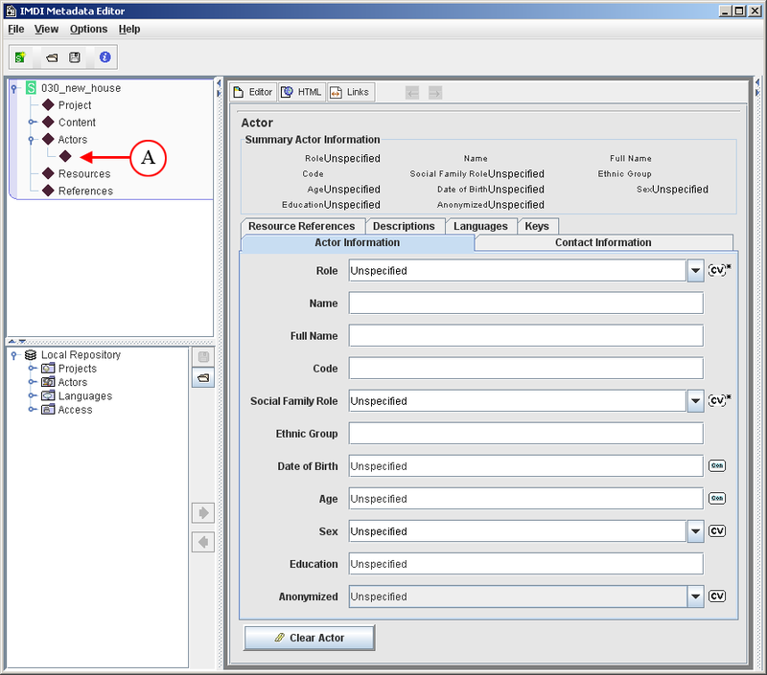Screen dimensions: 767x675
Task: Switch to the Keys tab
Action: (x=537, y=226)
